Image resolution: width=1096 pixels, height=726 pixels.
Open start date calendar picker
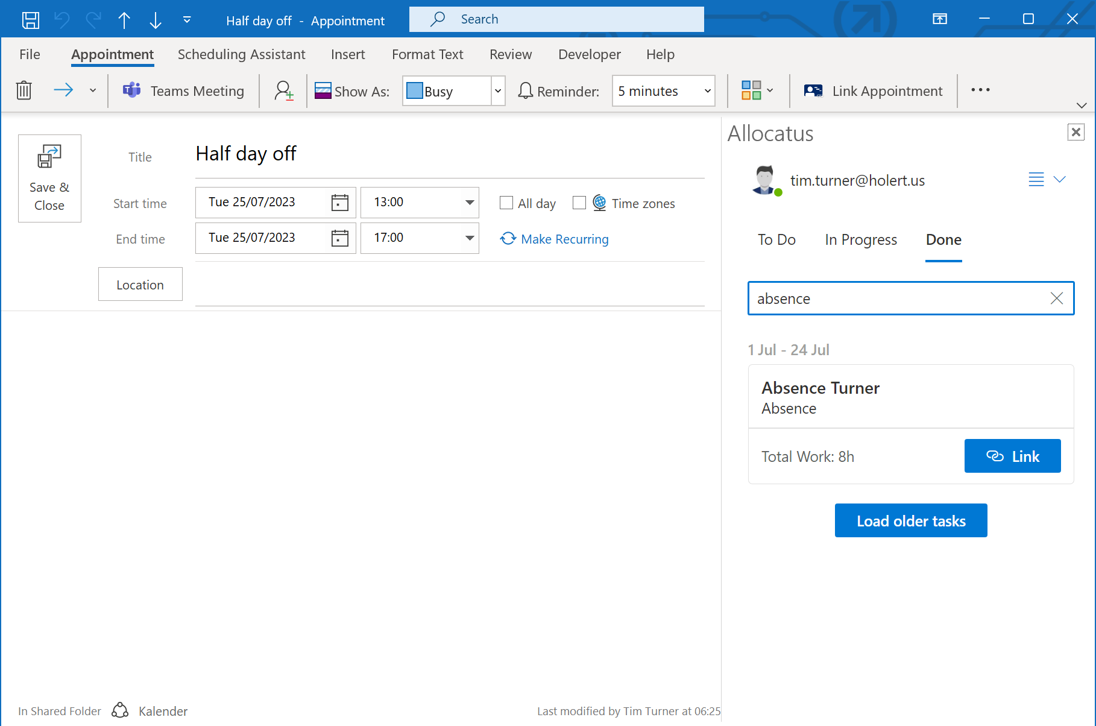point(340,203)
